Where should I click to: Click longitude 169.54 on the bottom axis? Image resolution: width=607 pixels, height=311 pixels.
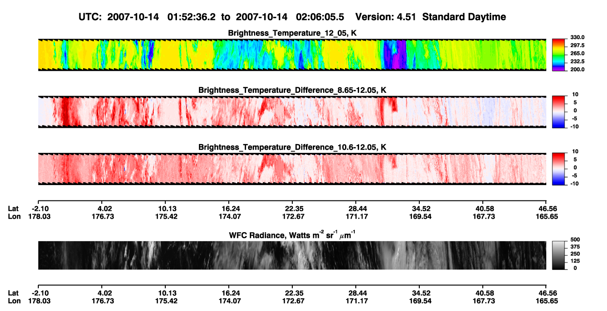click(x=419, y=301)
